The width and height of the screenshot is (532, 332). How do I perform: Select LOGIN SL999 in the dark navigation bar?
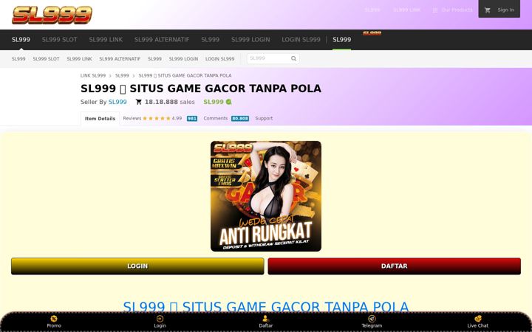tap(301, 40)
